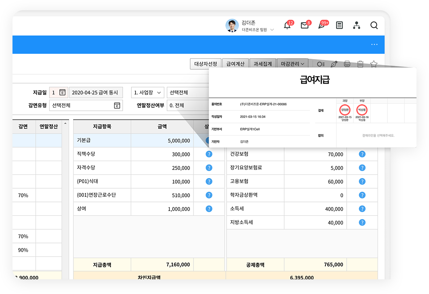Open the messages icon showing 99+
The width and height of the screenshot is (429, 294).
pos(321,25)
